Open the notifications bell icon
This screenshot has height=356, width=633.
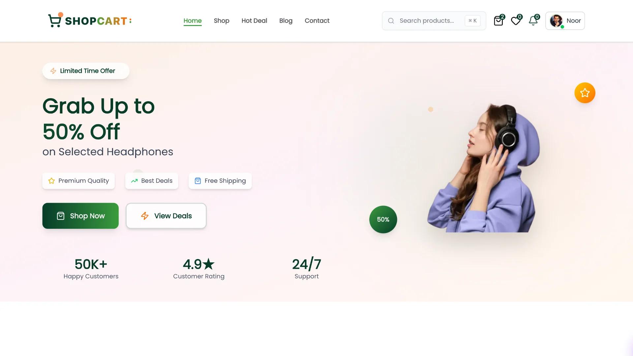533,20
